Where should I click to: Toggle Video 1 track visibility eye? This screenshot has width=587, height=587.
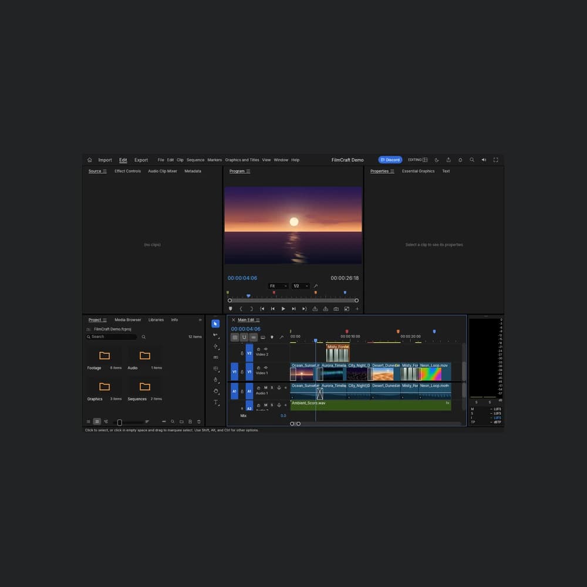click(266, 367)
